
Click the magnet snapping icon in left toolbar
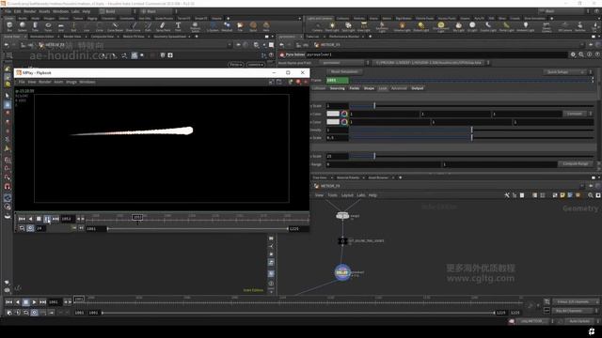pos(8,187)
